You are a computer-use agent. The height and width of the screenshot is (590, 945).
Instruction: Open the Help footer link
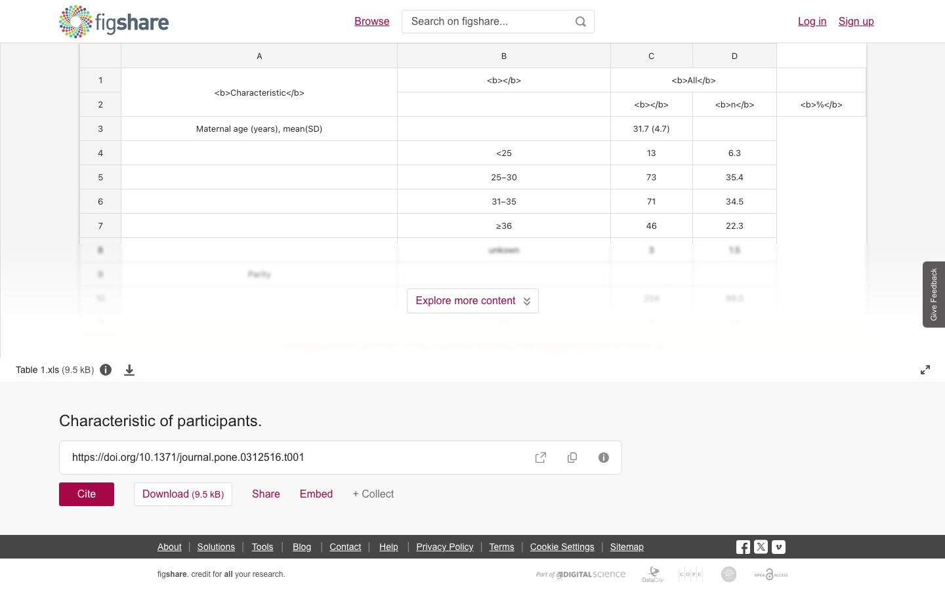(x=388, y=547)
